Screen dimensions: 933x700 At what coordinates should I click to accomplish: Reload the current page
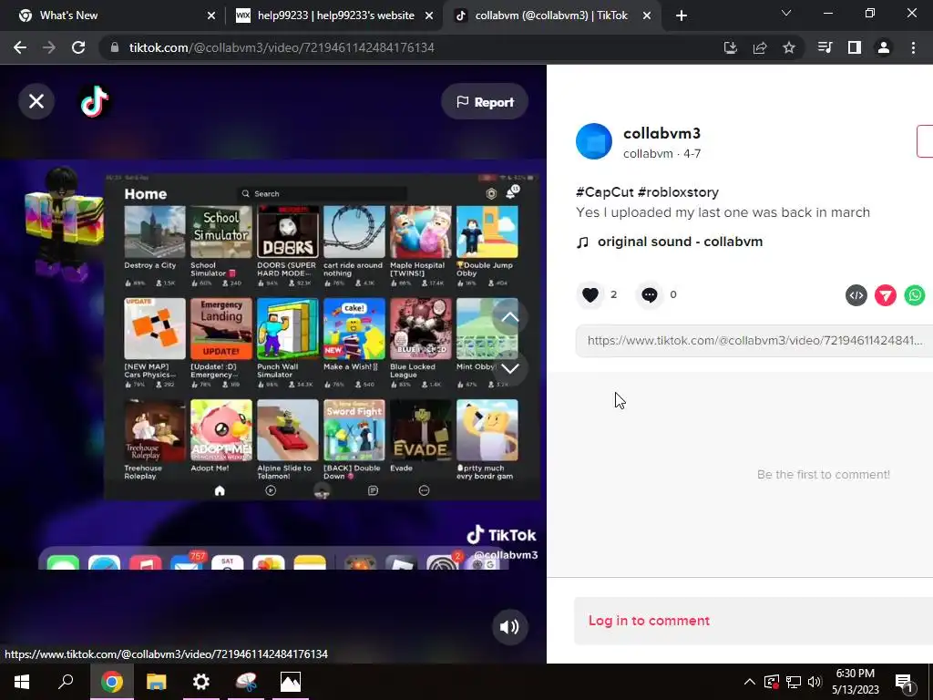78,47
